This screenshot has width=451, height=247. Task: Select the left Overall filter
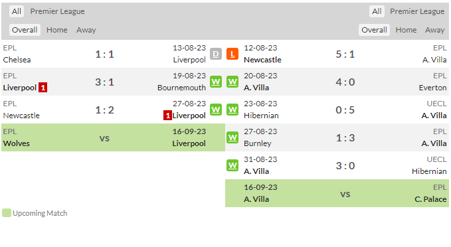25,30
